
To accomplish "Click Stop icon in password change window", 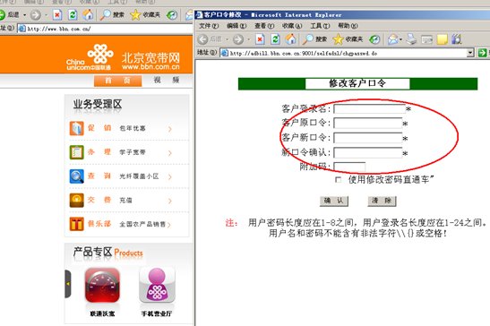I will click(260, 39).
